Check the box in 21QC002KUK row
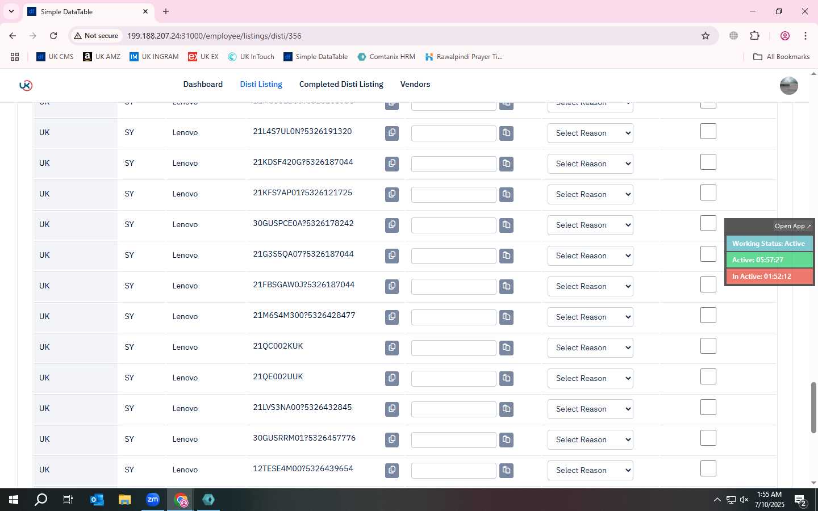The height and width of the screenshot is (511, 818). click(x=708, y=346)
